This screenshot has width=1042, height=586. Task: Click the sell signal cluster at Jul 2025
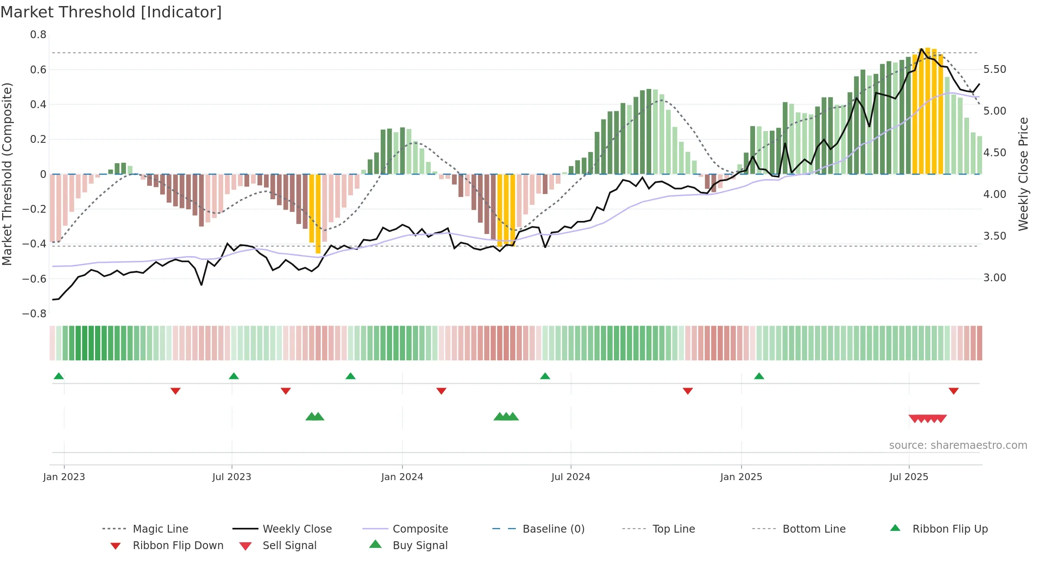tap(928, 419)
